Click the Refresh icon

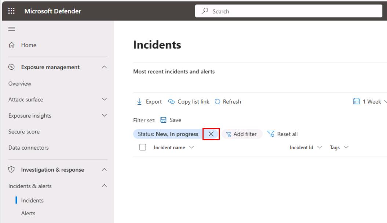[217, 102]
